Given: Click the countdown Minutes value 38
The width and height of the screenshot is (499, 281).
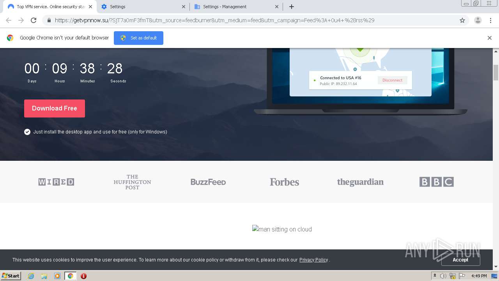Looking at the screenshot, I should point(87,69).
